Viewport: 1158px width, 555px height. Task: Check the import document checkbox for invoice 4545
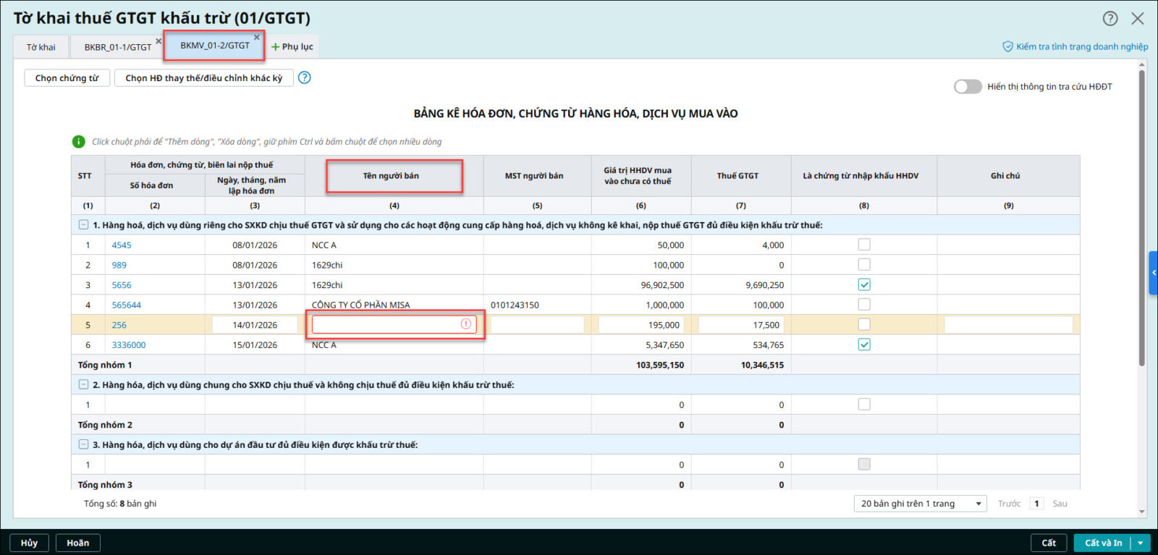click(x=864, y=245)
